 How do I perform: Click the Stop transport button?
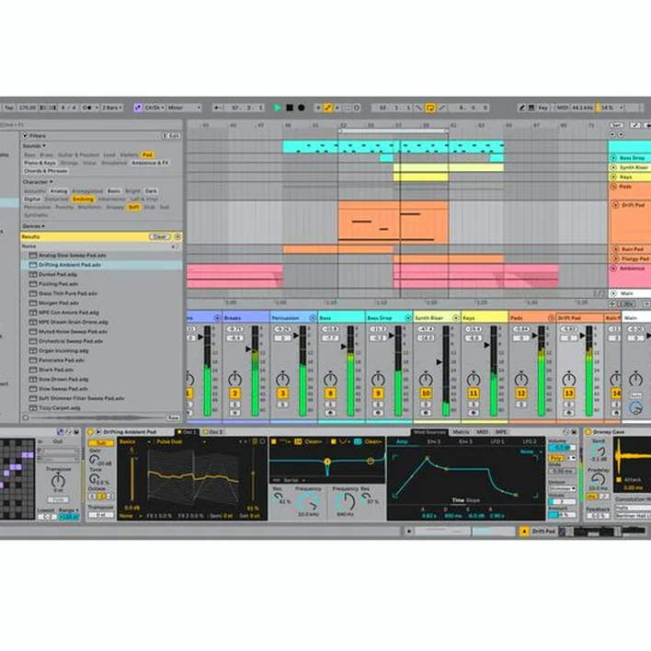pos(290,108)
